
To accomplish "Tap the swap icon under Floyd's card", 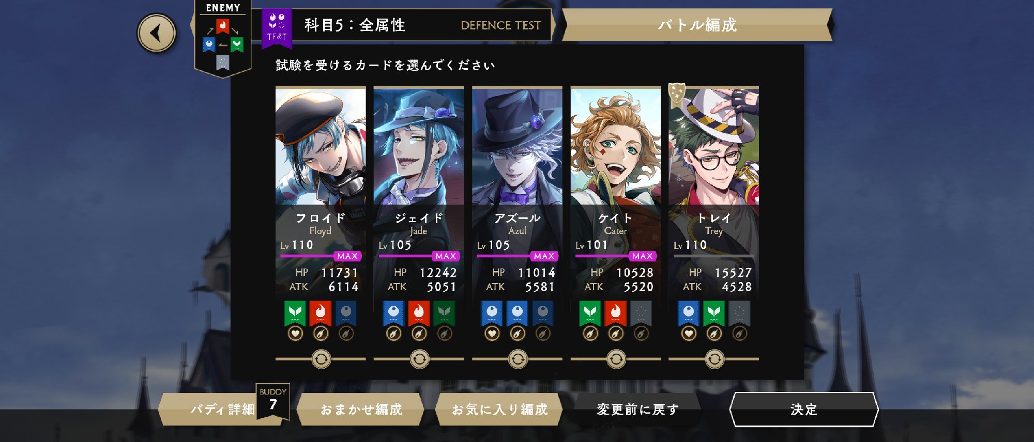I will 321,359.
